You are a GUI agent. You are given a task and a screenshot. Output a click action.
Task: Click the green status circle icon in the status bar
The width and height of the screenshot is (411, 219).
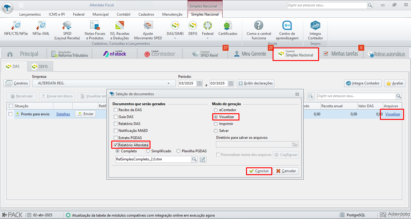pos(68,215)
